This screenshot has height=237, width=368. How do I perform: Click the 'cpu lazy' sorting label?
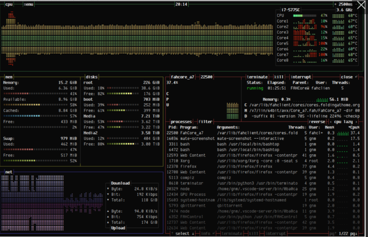click(343, 122)
